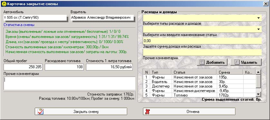
Task: Click the Статистика смены label
Action: coord(19,25)
